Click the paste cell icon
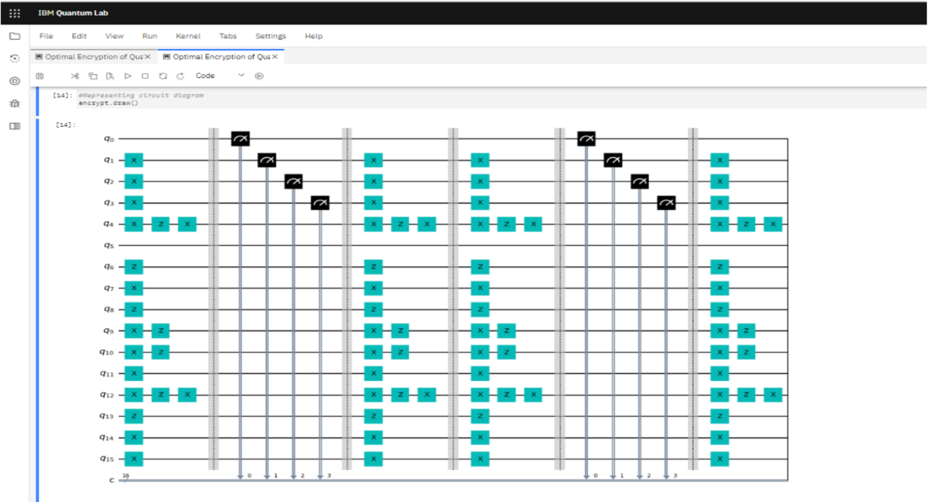The image size is (930, 502). [110, 76]
